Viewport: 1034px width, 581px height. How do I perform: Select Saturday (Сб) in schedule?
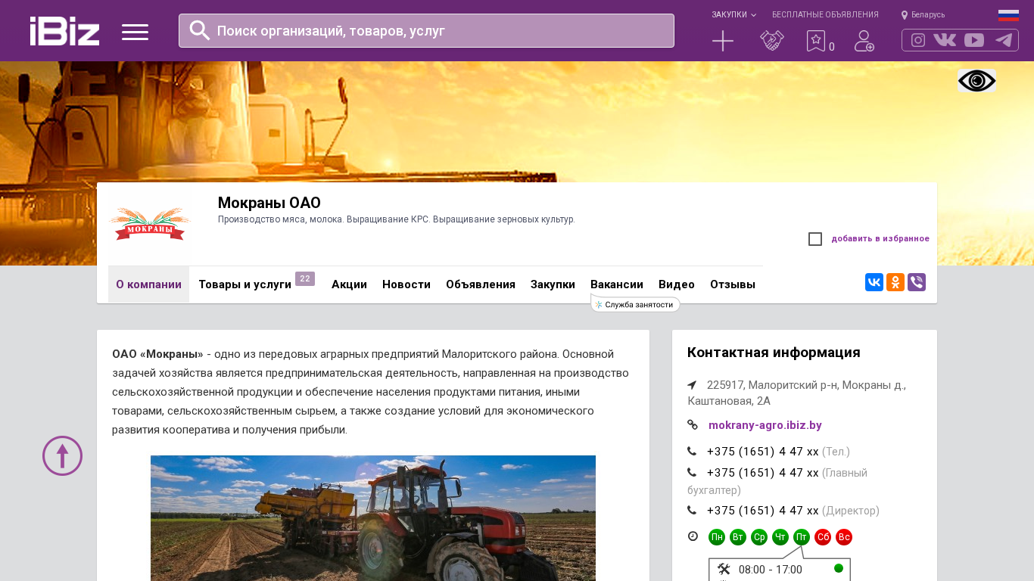tap(823, 537)
